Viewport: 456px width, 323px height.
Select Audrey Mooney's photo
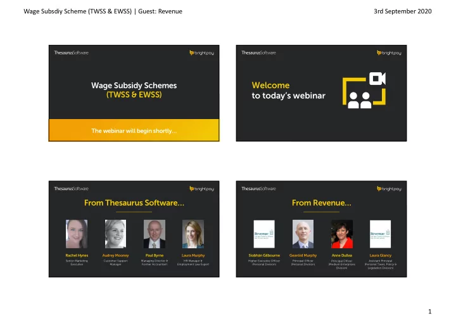coord(115,234)
